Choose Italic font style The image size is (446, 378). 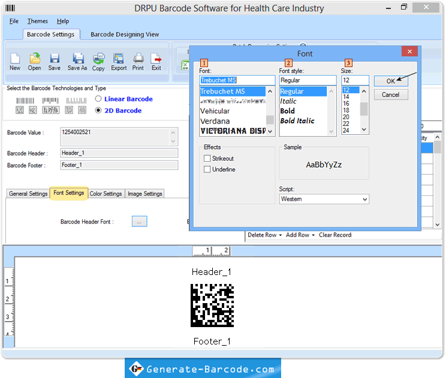tap(303, 101)
